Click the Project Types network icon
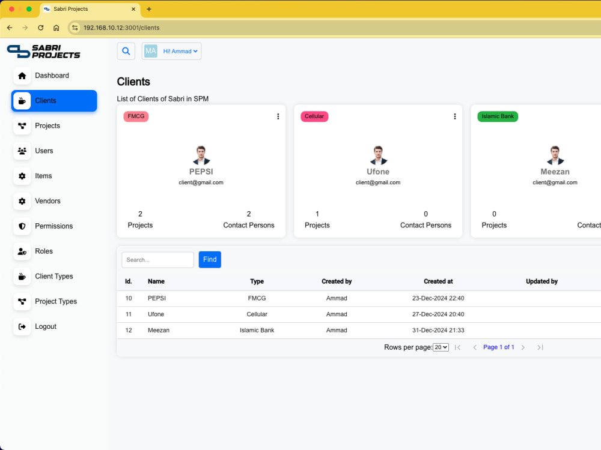Viewport: 601px width, 450px height. pos(22,302)
